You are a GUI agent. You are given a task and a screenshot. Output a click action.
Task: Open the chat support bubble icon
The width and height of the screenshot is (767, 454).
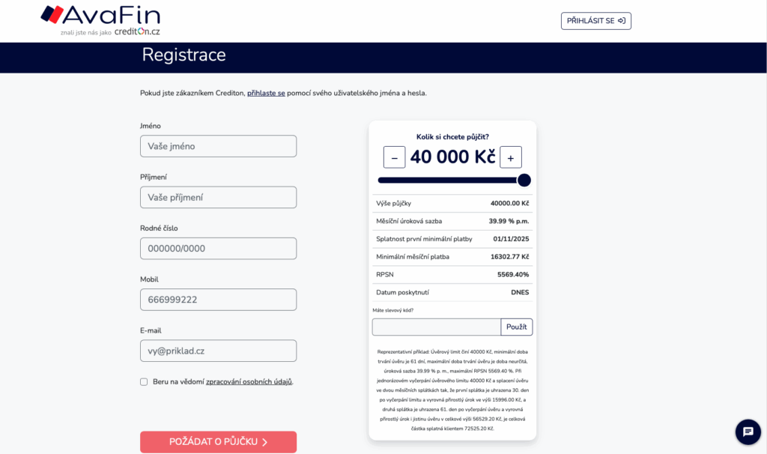click(x=748, y=432)
